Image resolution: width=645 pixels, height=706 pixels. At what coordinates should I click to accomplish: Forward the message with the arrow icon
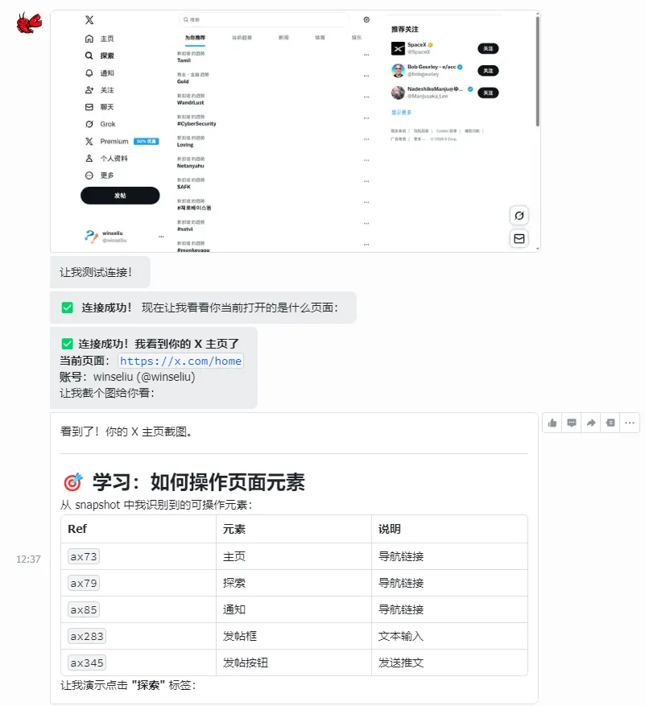coord(591,423)
